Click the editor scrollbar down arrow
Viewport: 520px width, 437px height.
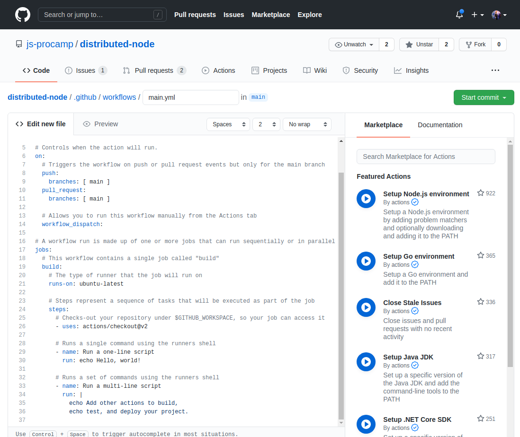pos(341,423)
